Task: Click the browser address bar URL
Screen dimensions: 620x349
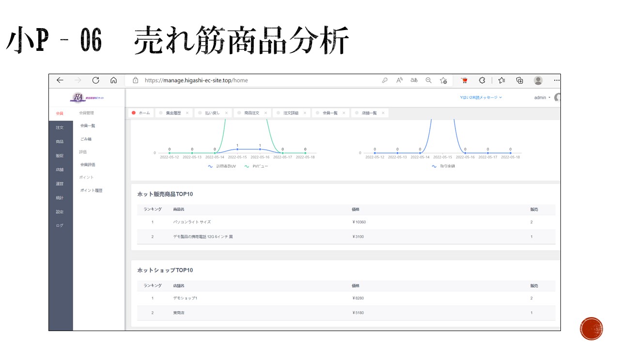Action: 196,80
